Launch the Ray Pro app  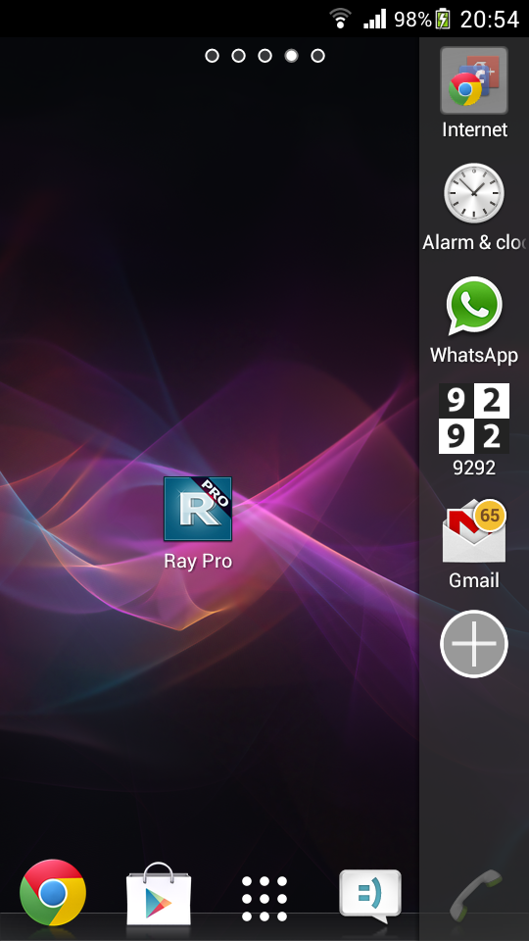click(x=198, y=509)
